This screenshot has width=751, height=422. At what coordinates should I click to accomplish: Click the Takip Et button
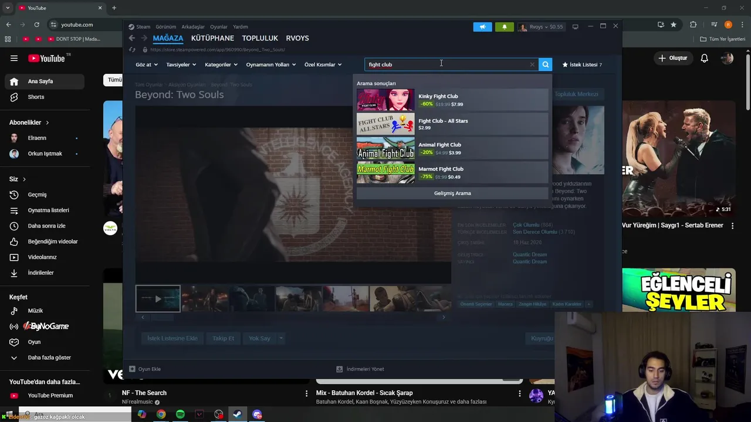click(x=223, y=338)
